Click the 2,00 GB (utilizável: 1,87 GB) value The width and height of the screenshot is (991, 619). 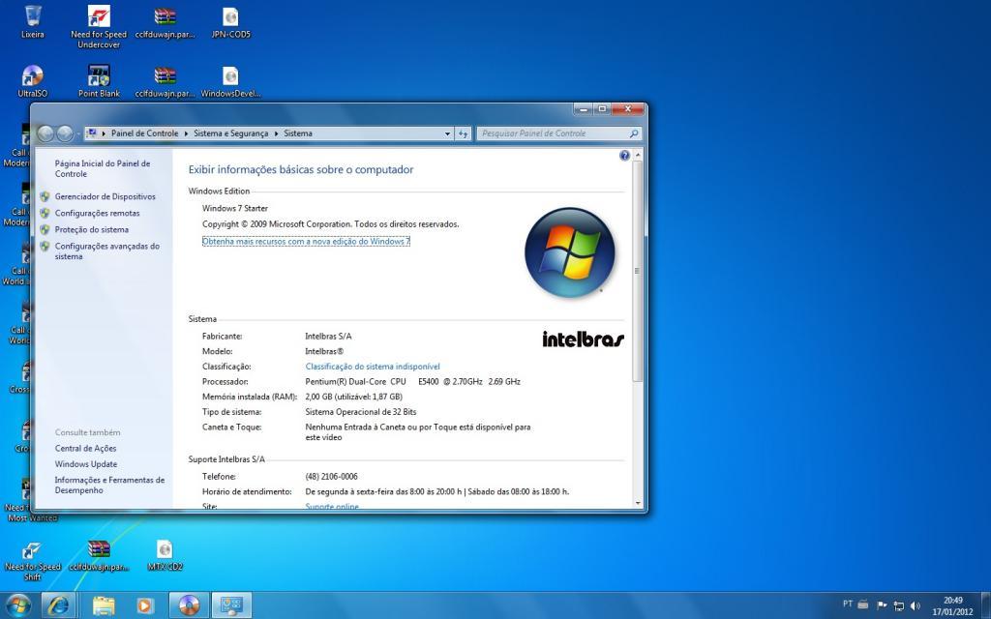353,397
